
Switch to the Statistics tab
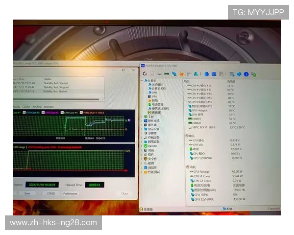point(49,106)
